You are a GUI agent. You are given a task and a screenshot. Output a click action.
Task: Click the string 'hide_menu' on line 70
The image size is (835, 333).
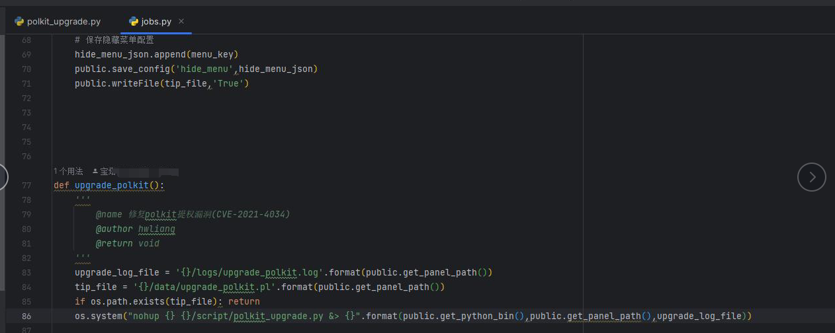click(x=204, y=69)
